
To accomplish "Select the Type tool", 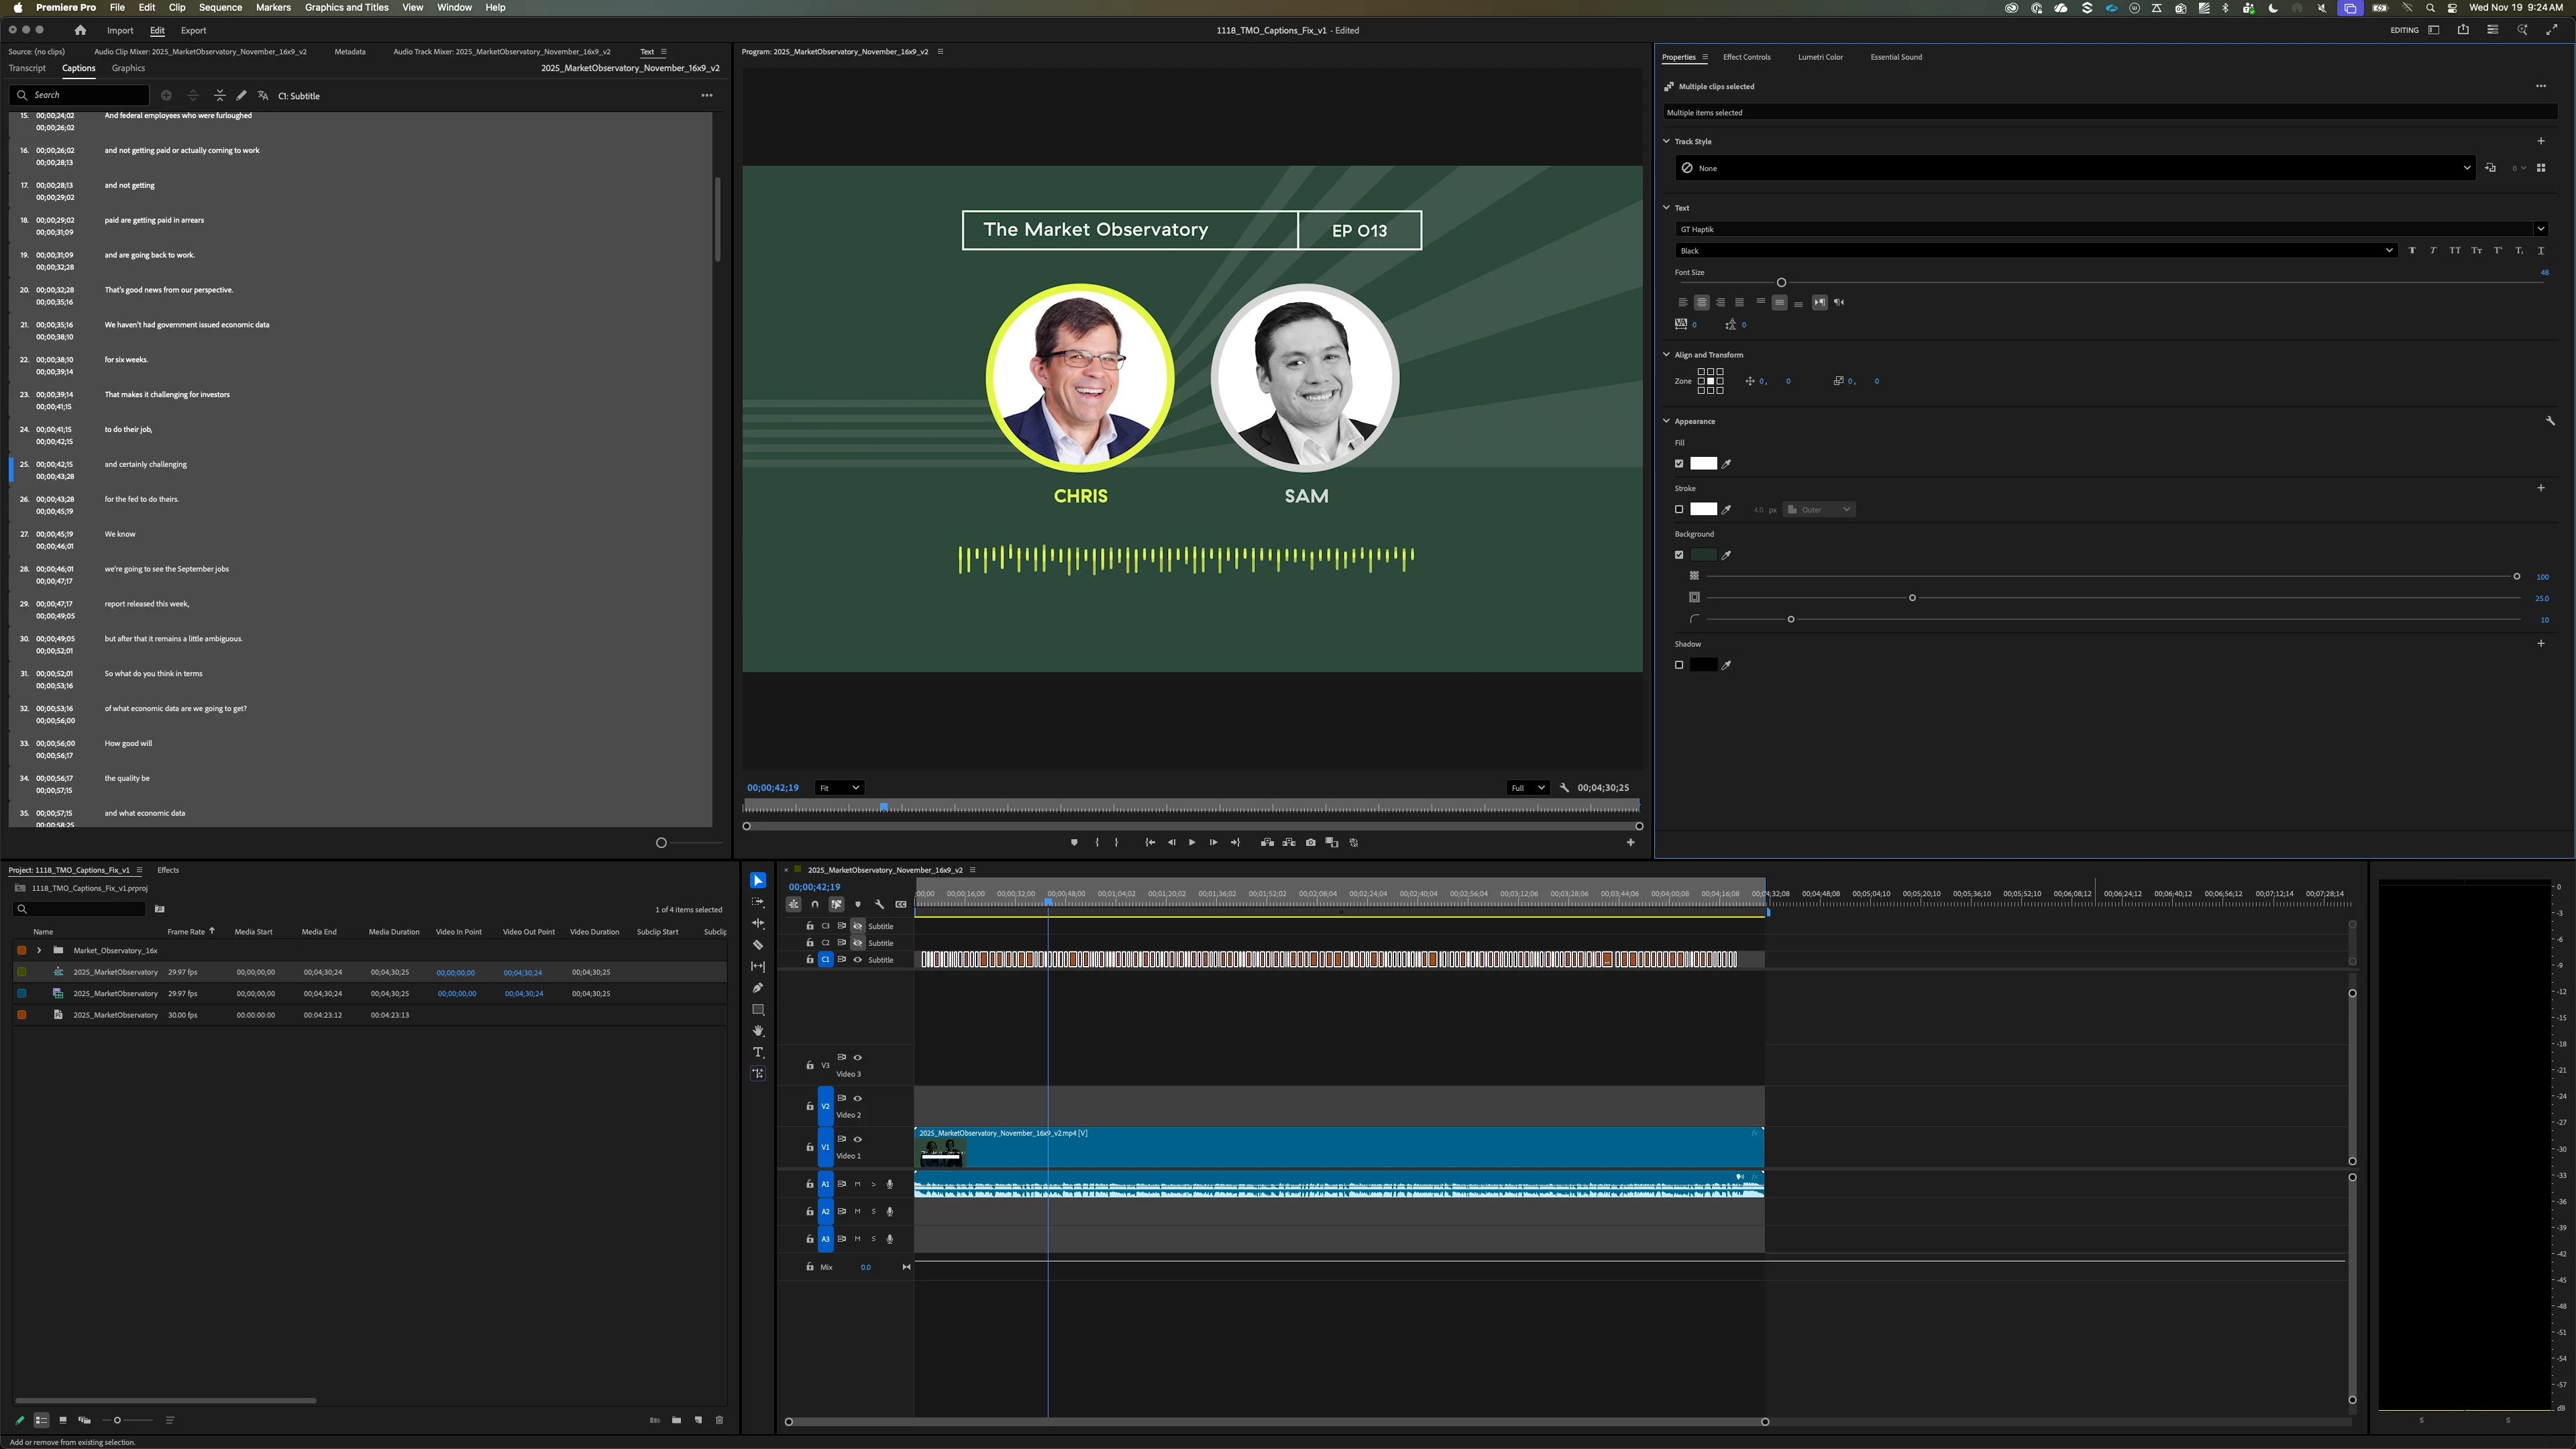I will tap(758, 1052).
